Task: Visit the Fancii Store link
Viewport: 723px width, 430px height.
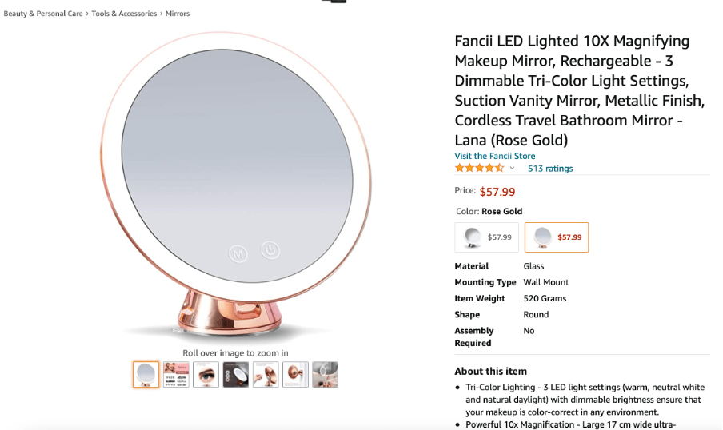Action: click(x=495, y=156)
